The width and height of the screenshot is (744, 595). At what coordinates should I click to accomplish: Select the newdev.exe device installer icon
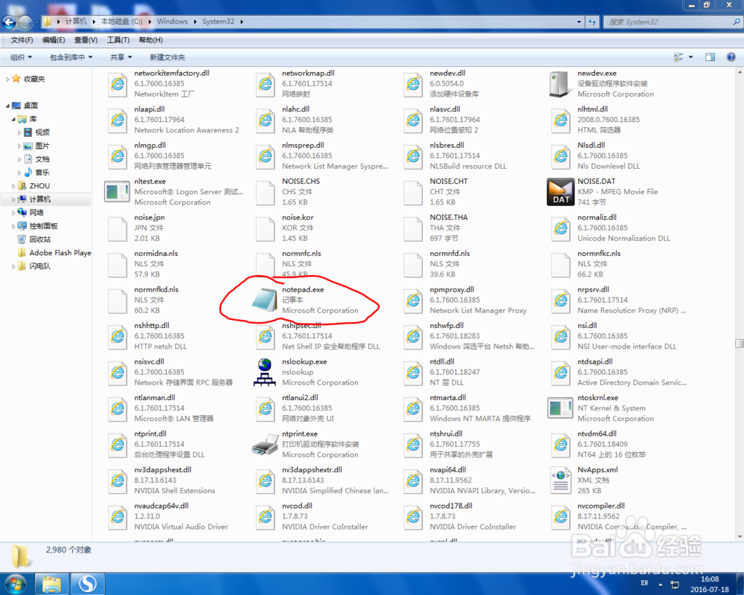[560, 84]
